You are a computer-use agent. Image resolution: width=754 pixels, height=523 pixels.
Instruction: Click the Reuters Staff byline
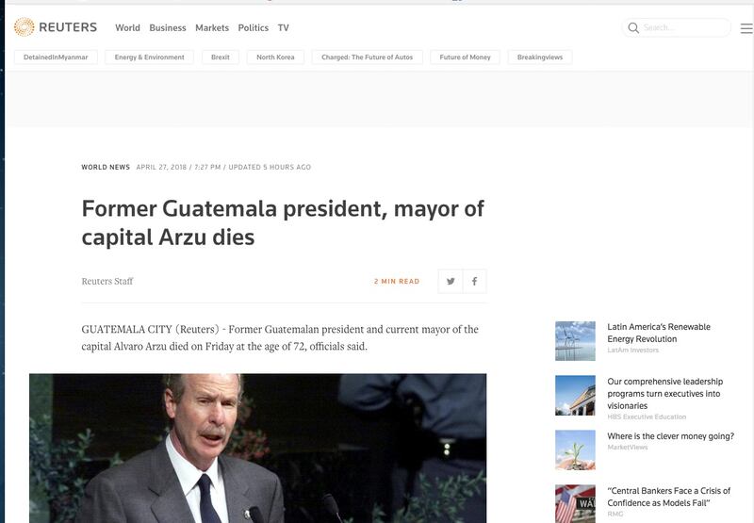coord(107,281)
